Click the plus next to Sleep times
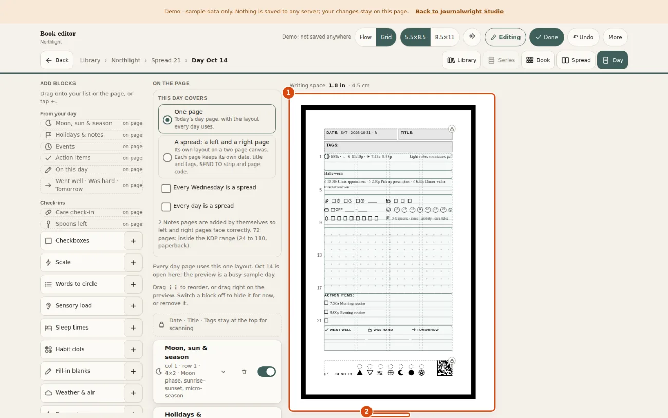The width and height of the screenshot is (668, 418). click(133, 328)
